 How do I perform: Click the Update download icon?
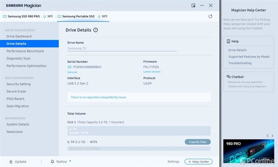[11, 161]
